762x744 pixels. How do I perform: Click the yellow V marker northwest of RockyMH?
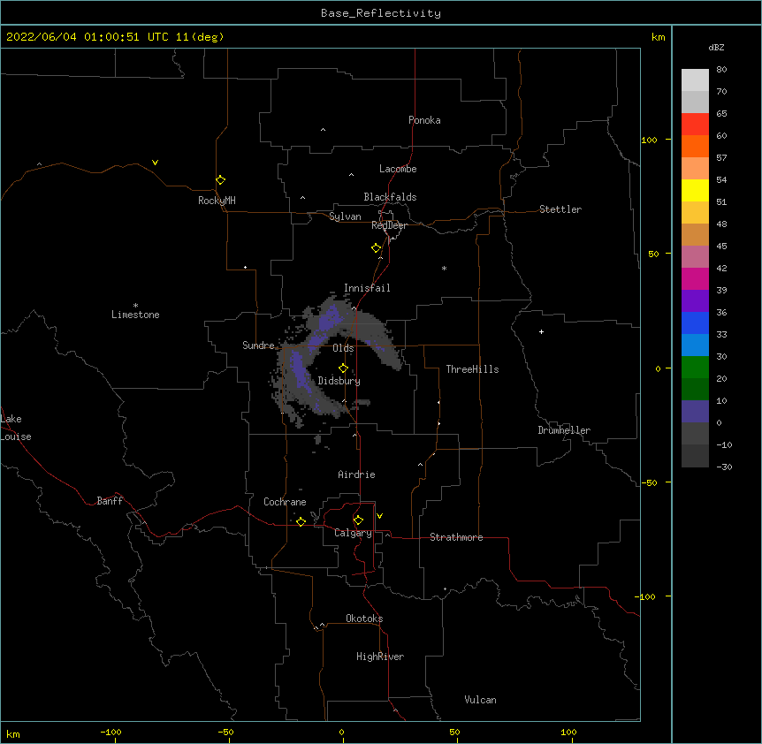point(155,163)
